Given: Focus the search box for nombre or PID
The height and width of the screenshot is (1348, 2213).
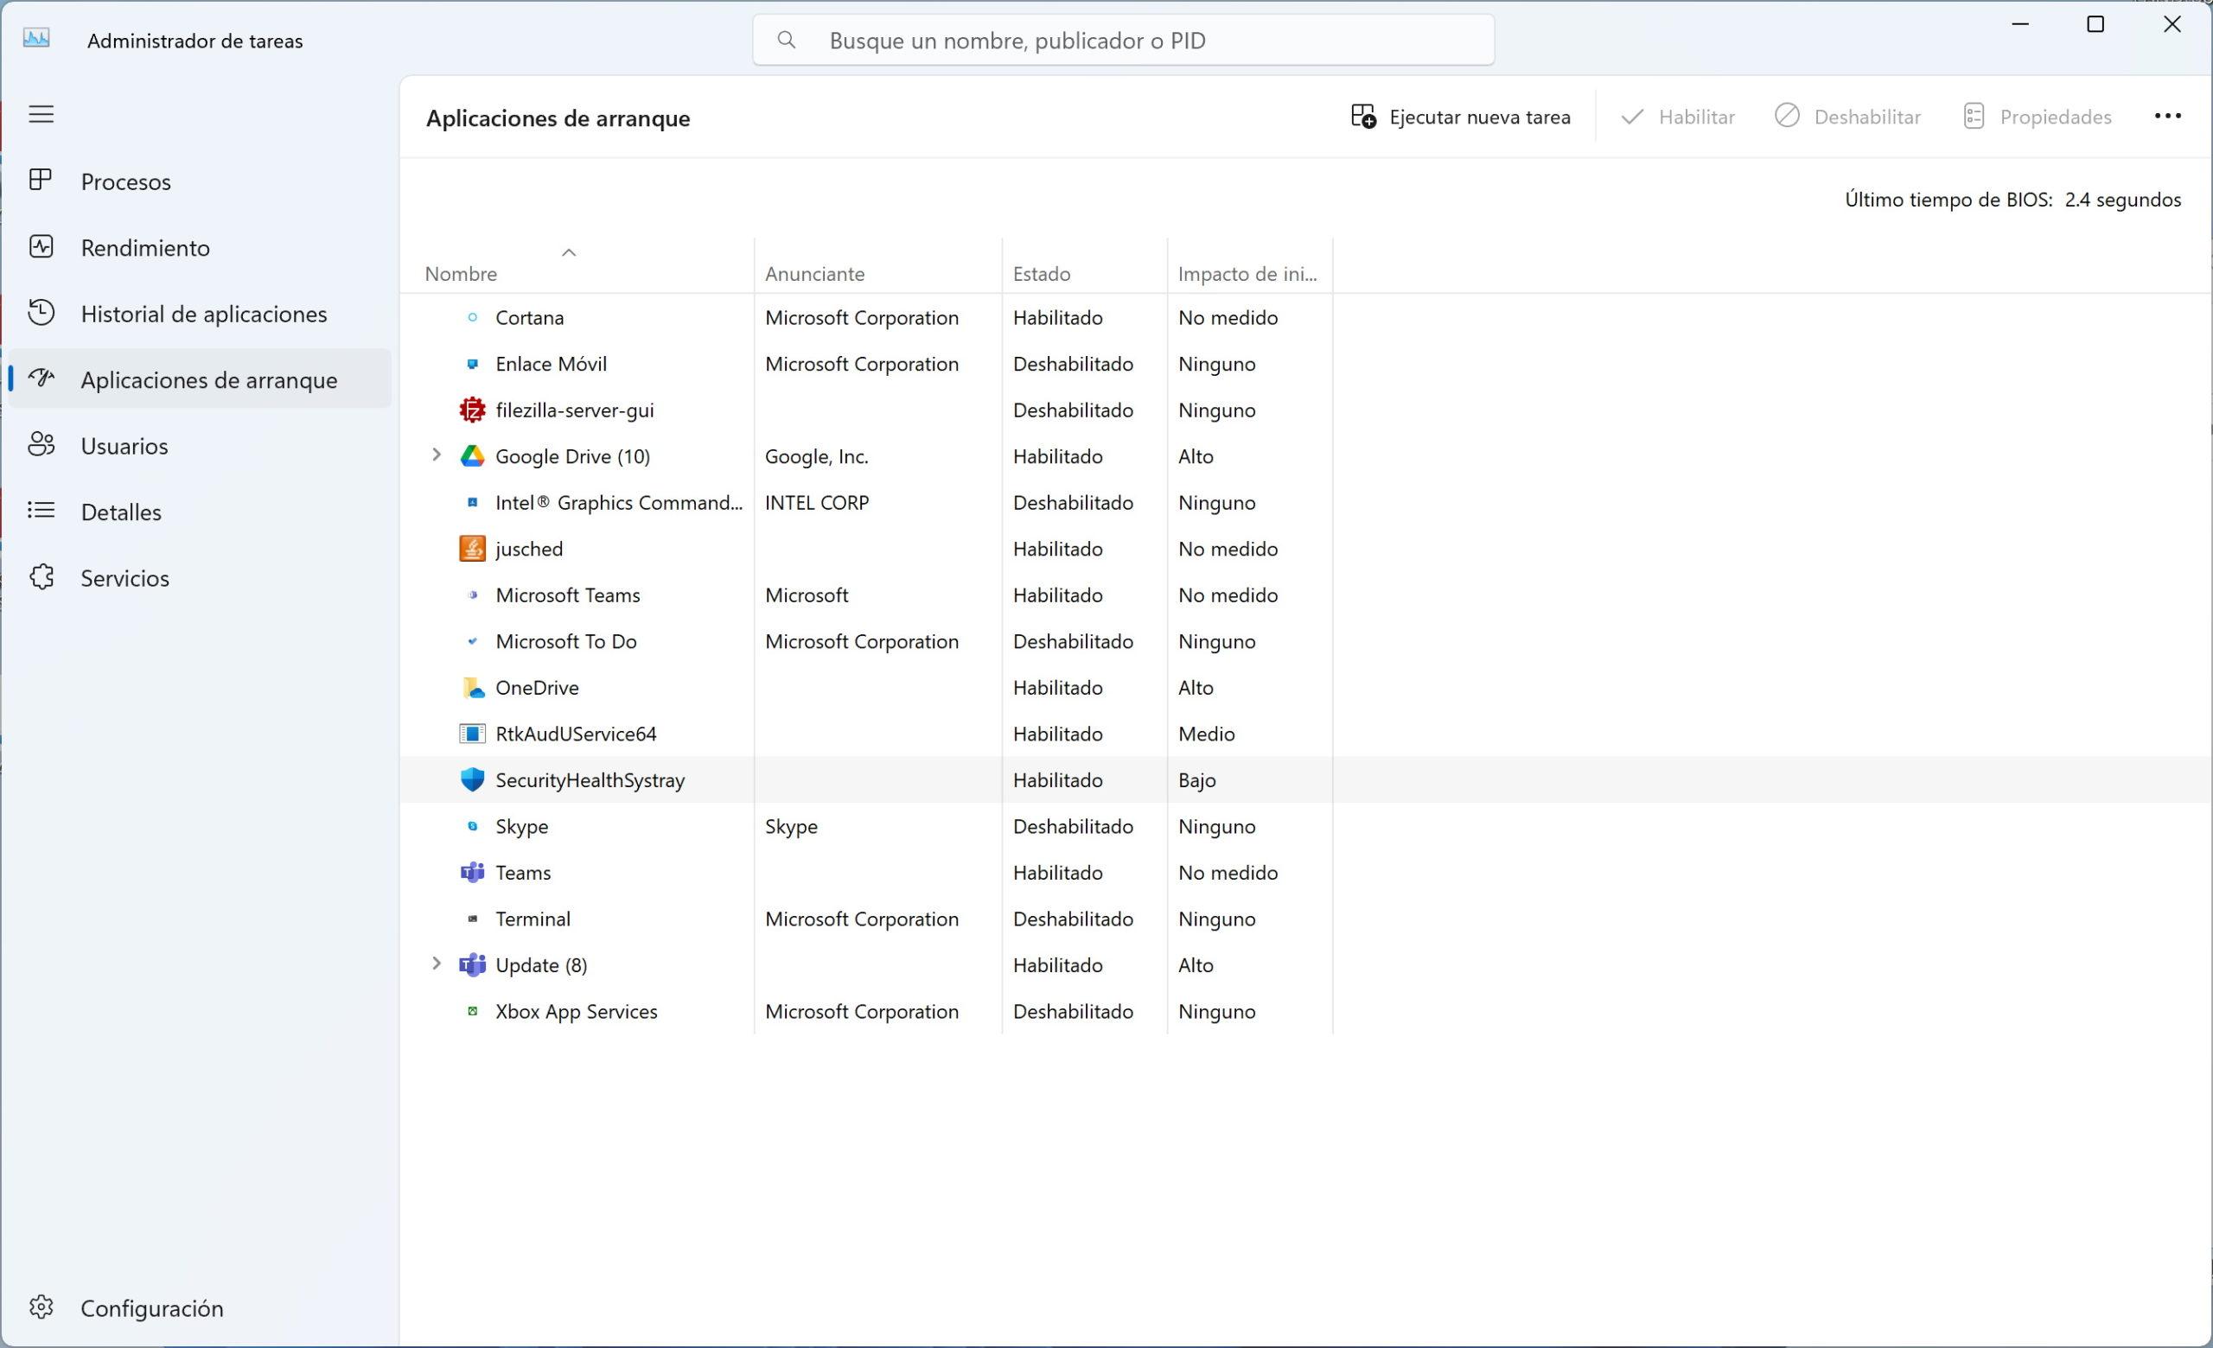Looking at the screenshot, I should point(1123,41).
